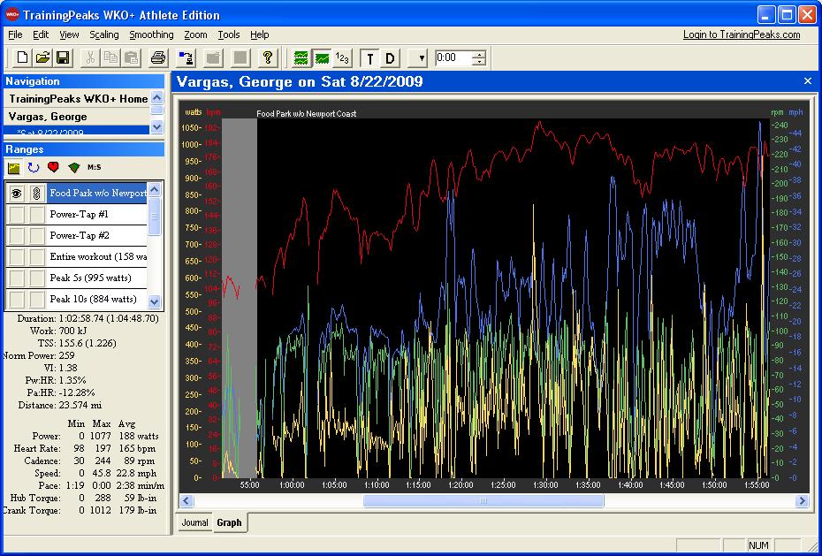Open the dropdown arrow left of 0:00 field
Image resolution: width=822 pixels, height=556 pixels.
422,58
